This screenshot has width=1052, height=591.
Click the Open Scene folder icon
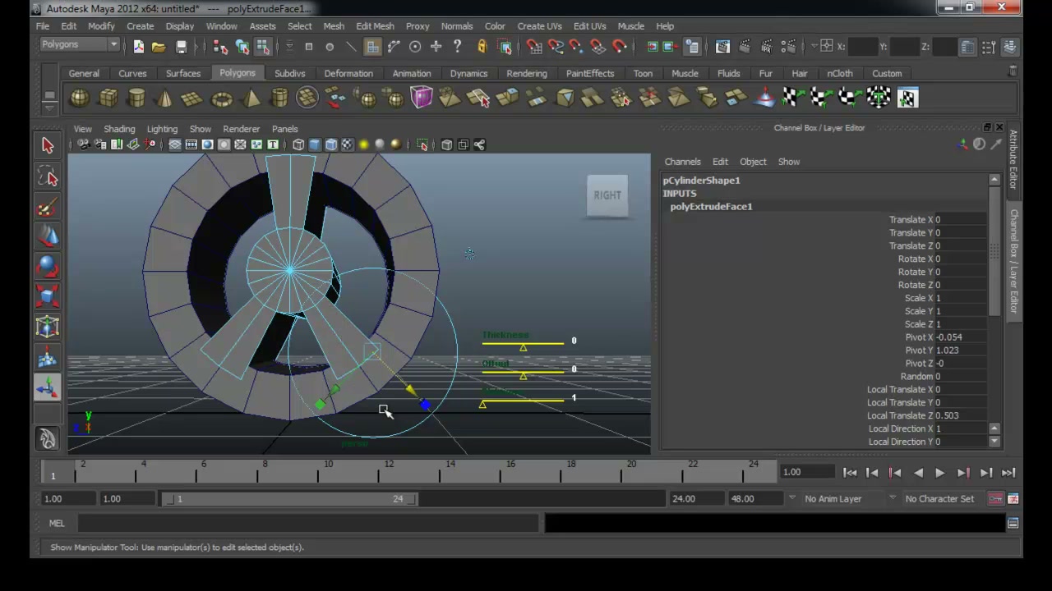coord(159,47)
